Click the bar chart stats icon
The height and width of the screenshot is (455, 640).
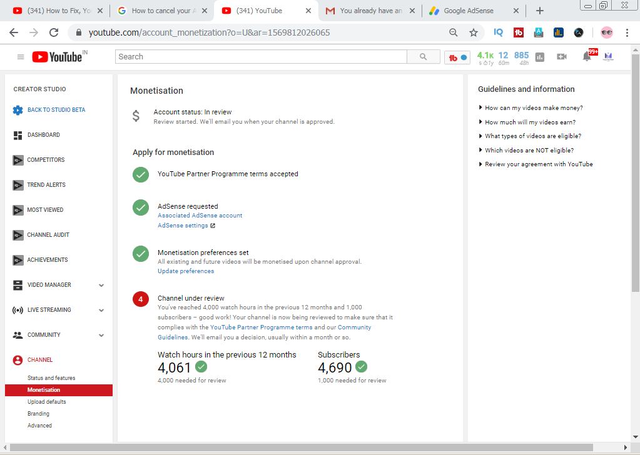(x=540, y=57)
